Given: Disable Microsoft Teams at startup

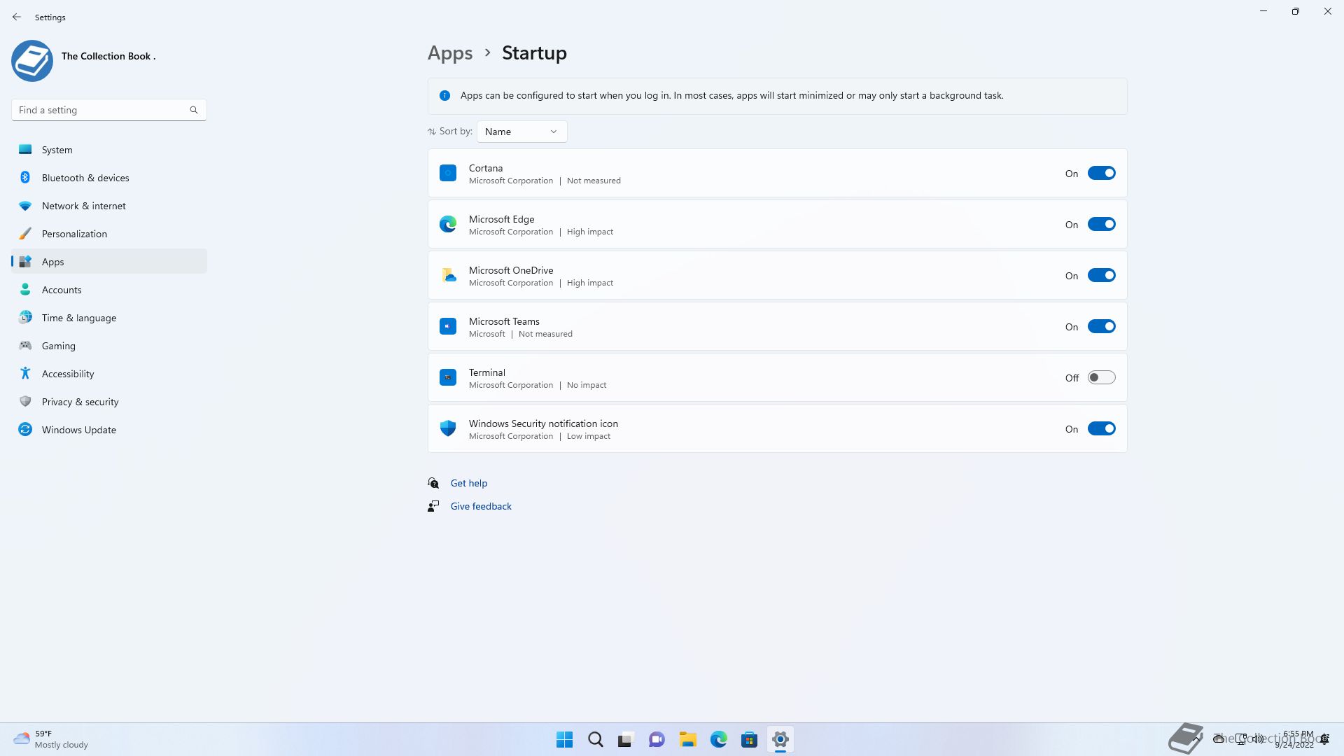Looking at the screenshot, I should pyautogui.click(x=1101, y=326).
